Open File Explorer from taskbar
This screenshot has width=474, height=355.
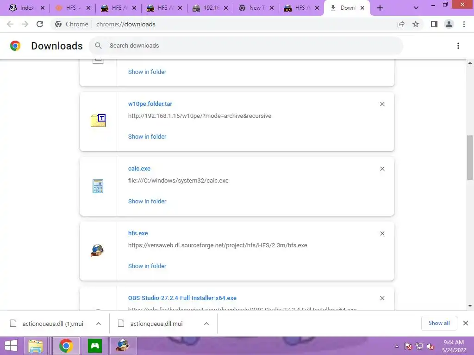(x=36, y=346)
